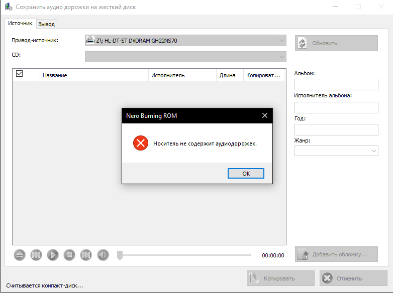Screen dimensions: 393x293
Task: Click the cover image icon on Добавить обложку
Action: (303, 254)
